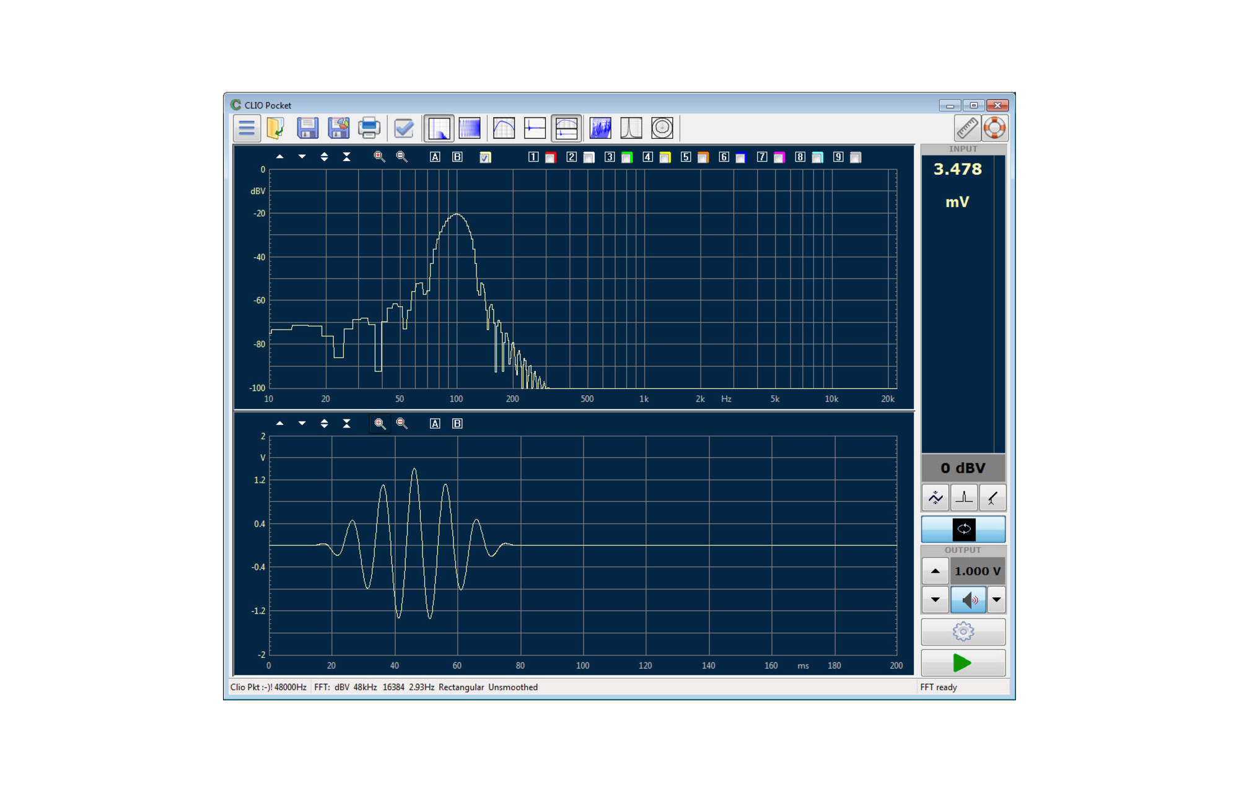Open a stored measurement file
Image resolution: width=1239 pixels, height=793 pixels.
tap(277, 128)
